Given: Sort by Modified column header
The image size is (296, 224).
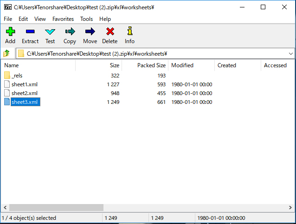Looking at the screenshot, I should (182, 65).
